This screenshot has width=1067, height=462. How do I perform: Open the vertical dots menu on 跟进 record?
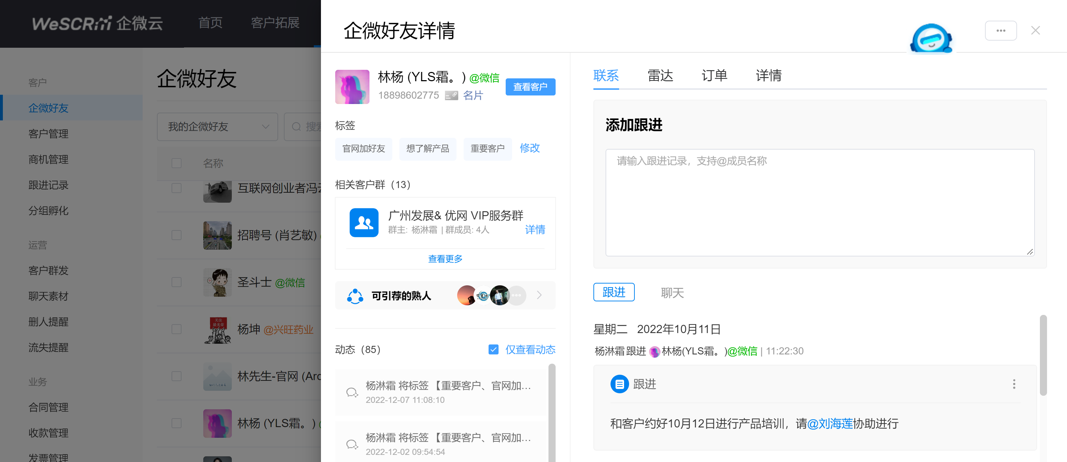pos(1014,384)
